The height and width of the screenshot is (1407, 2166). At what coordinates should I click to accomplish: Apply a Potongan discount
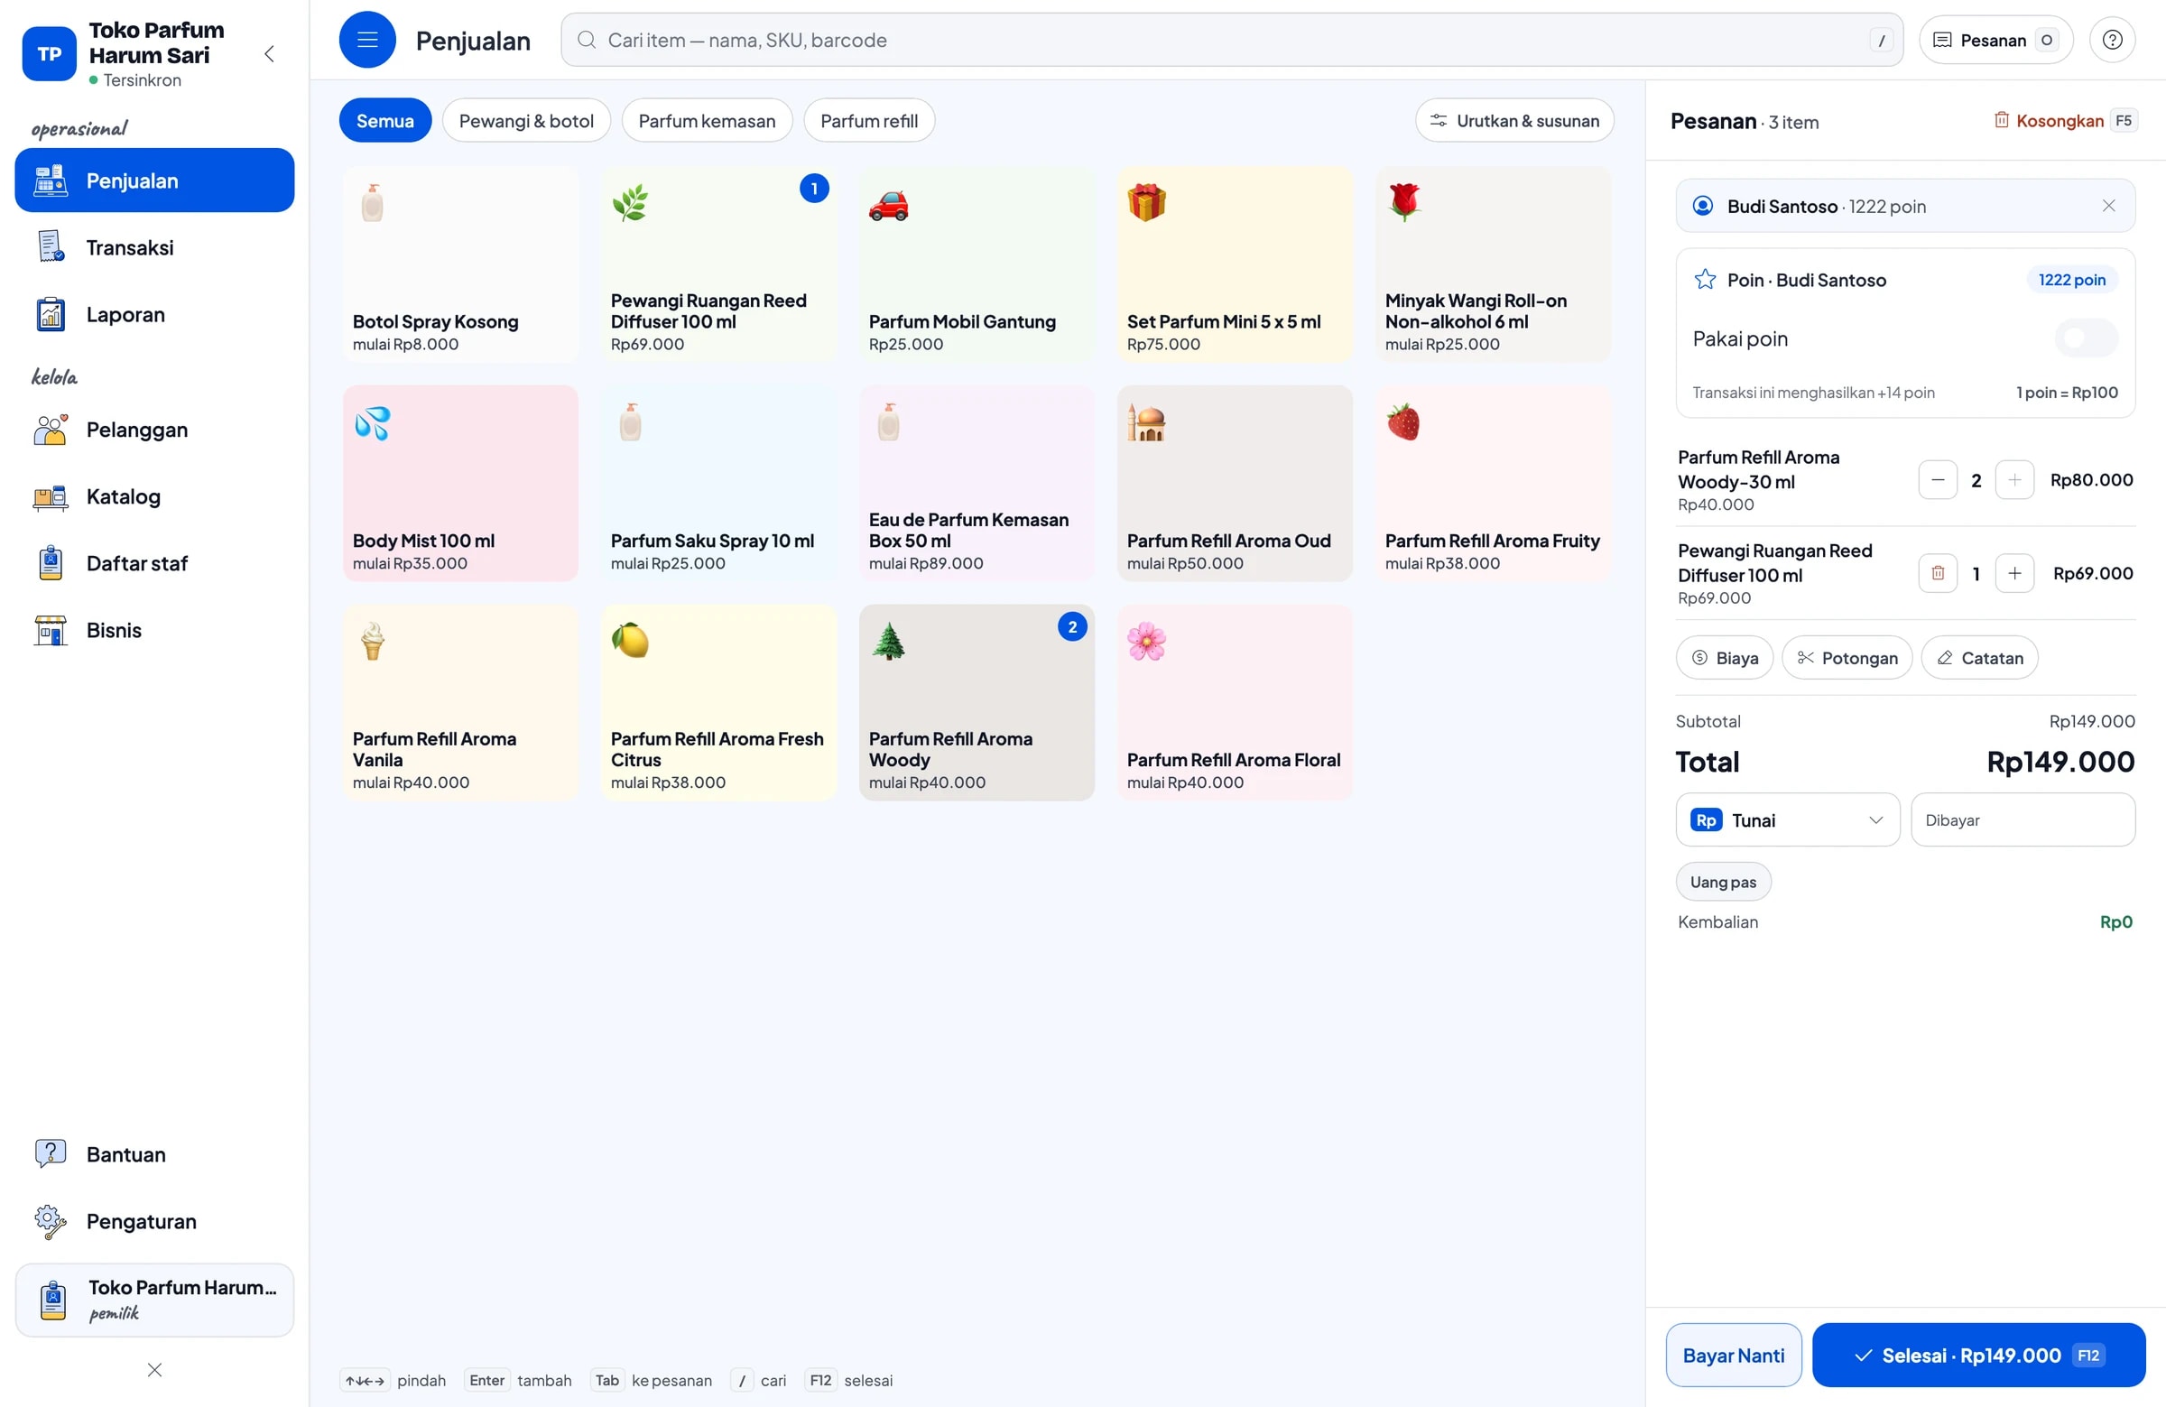1847,658
